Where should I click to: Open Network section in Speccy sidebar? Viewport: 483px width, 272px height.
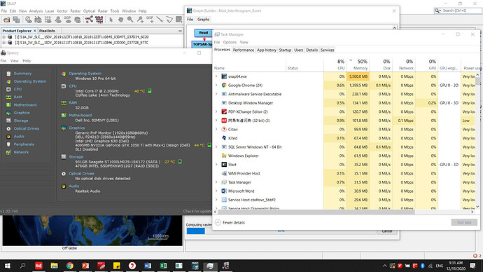[21, 152]
